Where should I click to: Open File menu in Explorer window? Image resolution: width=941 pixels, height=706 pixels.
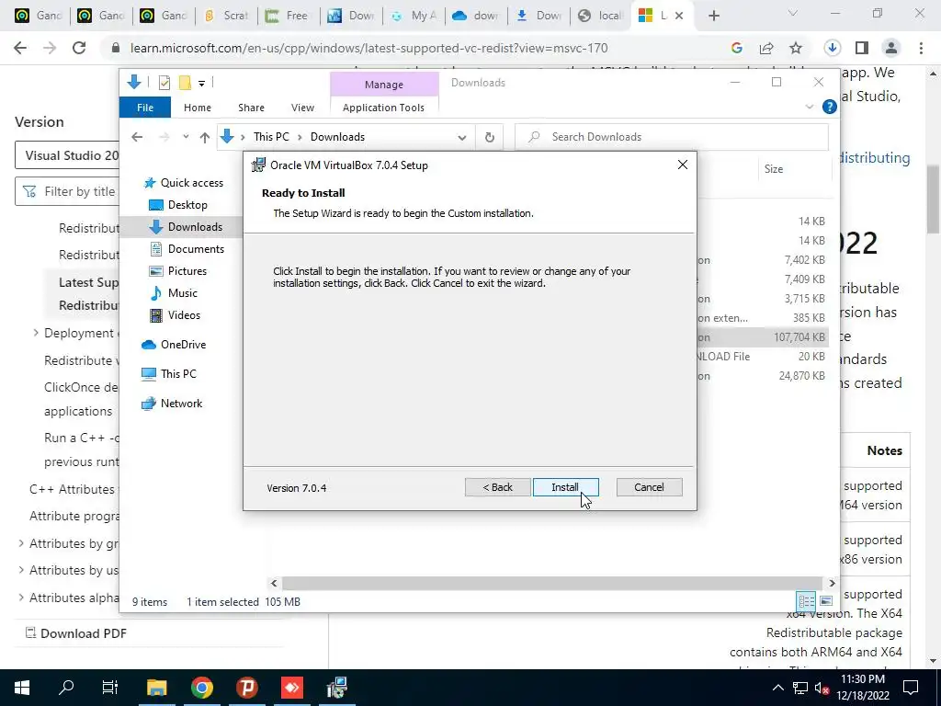(145, 108)
